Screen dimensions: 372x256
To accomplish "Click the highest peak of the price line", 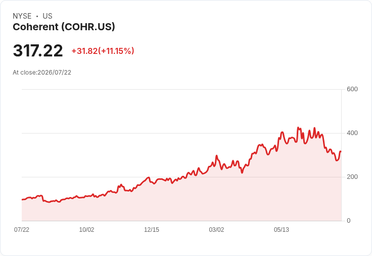I will (x=298, y=127).
